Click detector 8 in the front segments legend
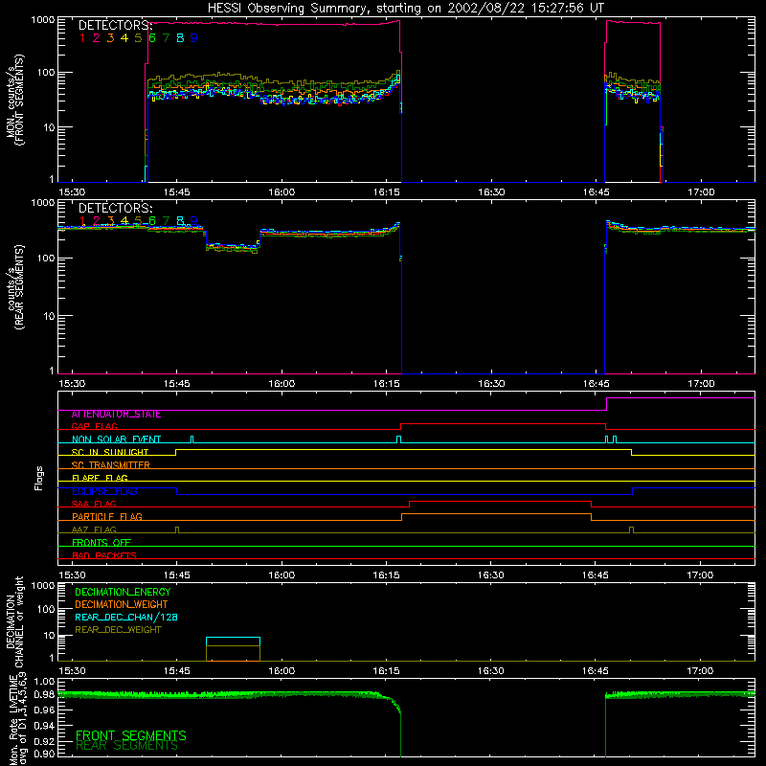766x766 pixels. click(x=180, y=38)
